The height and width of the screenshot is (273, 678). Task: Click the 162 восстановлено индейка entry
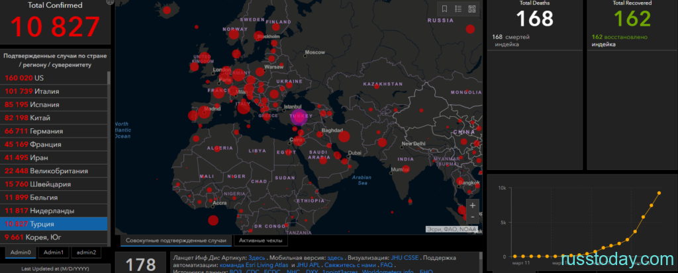(618, 40)
